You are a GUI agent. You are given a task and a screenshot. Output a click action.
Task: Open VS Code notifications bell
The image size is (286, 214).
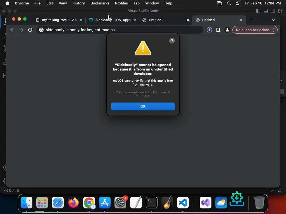(x=280, y=191)
